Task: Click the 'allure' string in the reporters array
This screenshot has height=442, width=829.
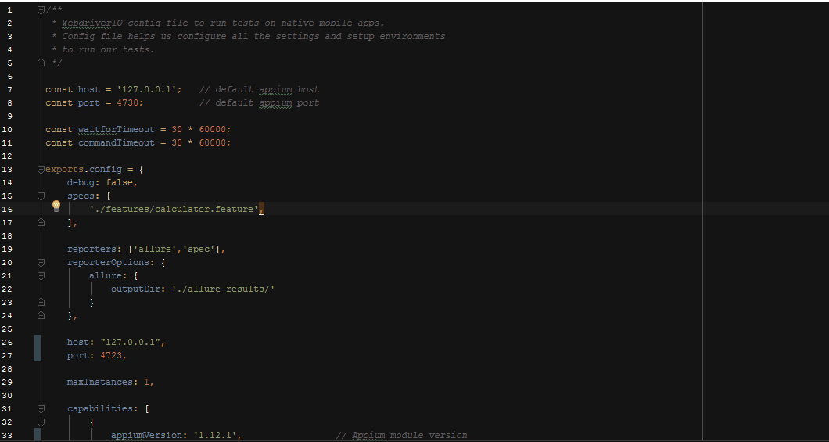Action: point(155,249)
